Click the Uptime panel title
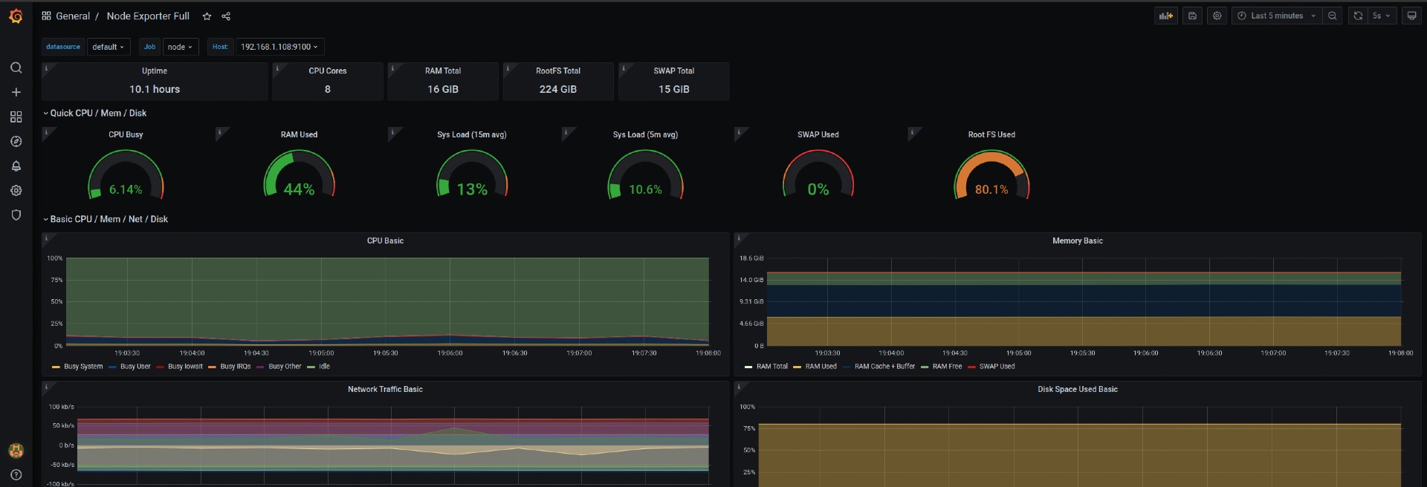This screenshot has width=1427, height=487. pyautogui.click(x=155, y=71)
